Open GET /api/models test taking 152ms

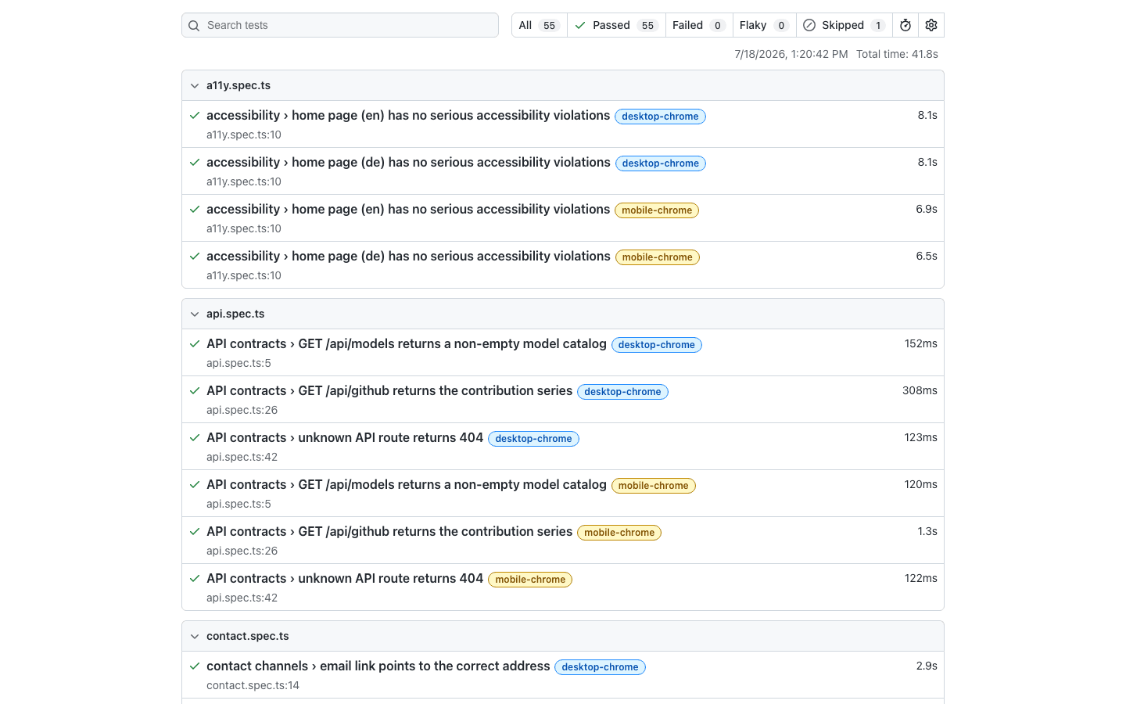(x=407, y=343)
